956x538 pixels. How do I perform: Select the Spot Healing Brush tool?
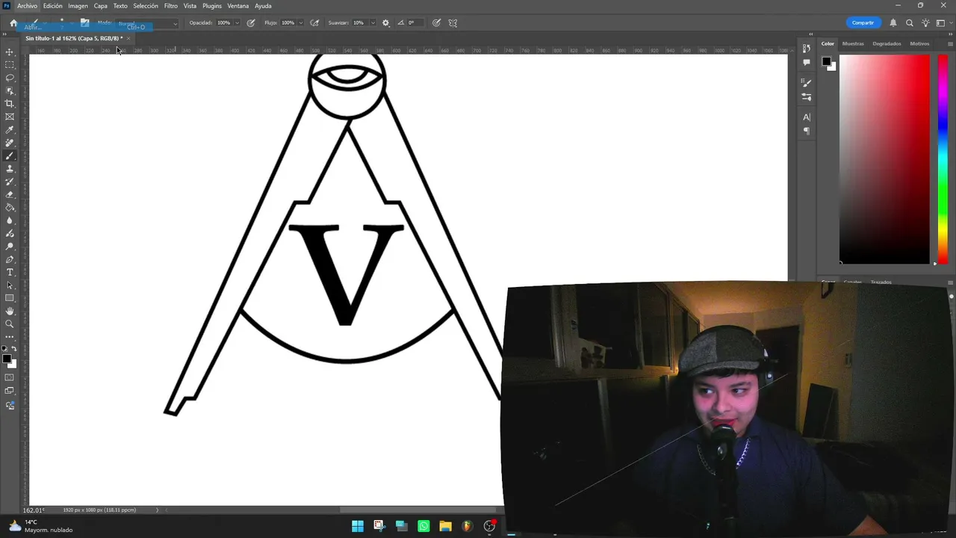(10, 143)
